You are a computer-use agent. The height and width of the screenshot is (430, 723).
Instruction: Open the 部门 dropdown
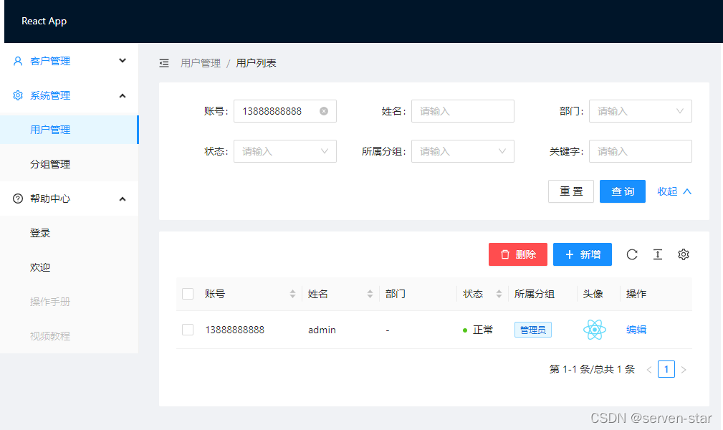point(640,111)
